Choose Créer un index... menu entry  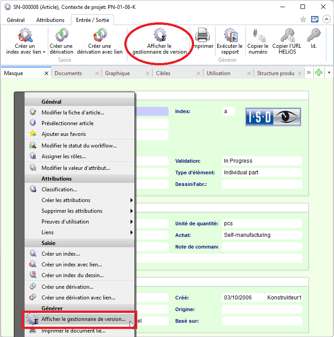tap(80, 253)
